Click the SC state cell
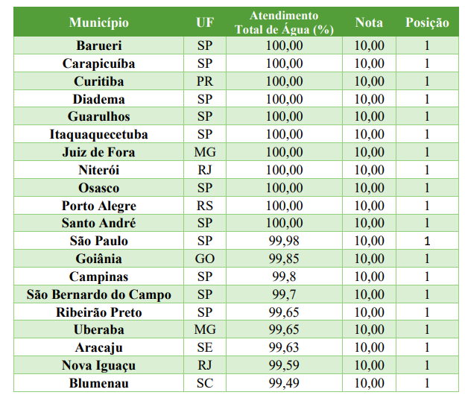Image resolution: width=465 pixels, height=398 pixels. (x=205, y=383)
